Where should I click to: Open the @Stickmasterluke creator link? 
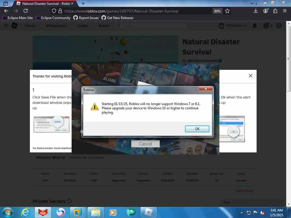pyautogui.click(x=202, y=61)
